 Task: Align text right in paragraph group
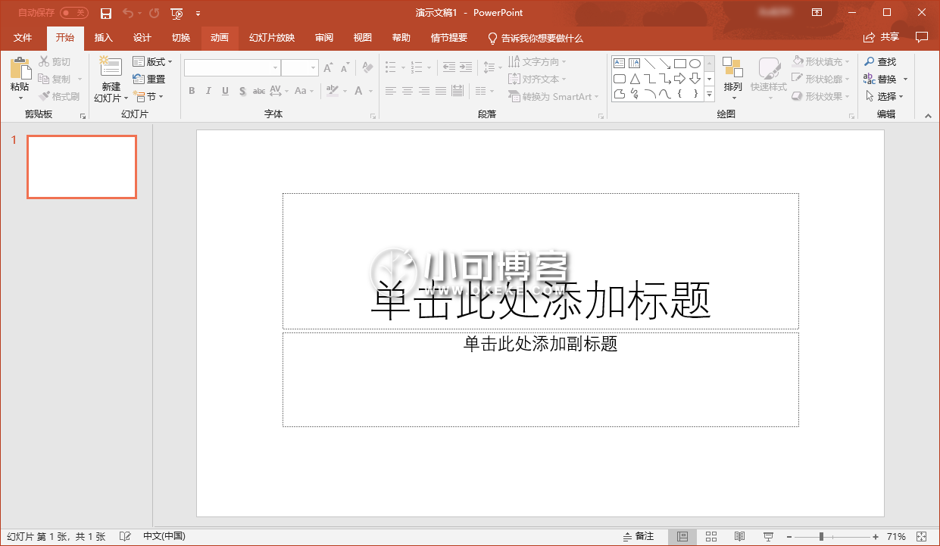point(424,91)
